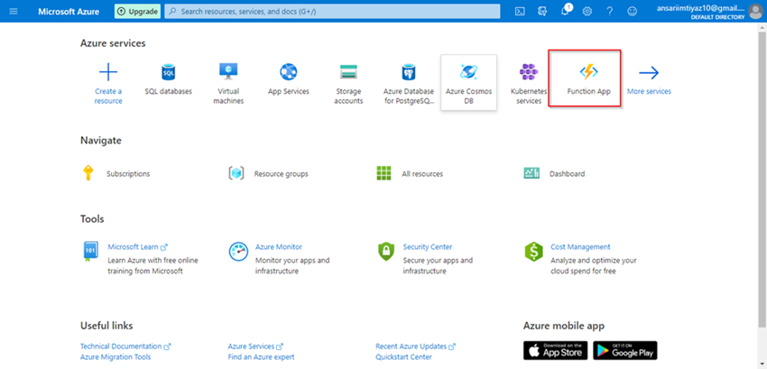The height and width of the screenshot is (369, 767).
Task: Click the Dashboard label
Action: point(567,174)
